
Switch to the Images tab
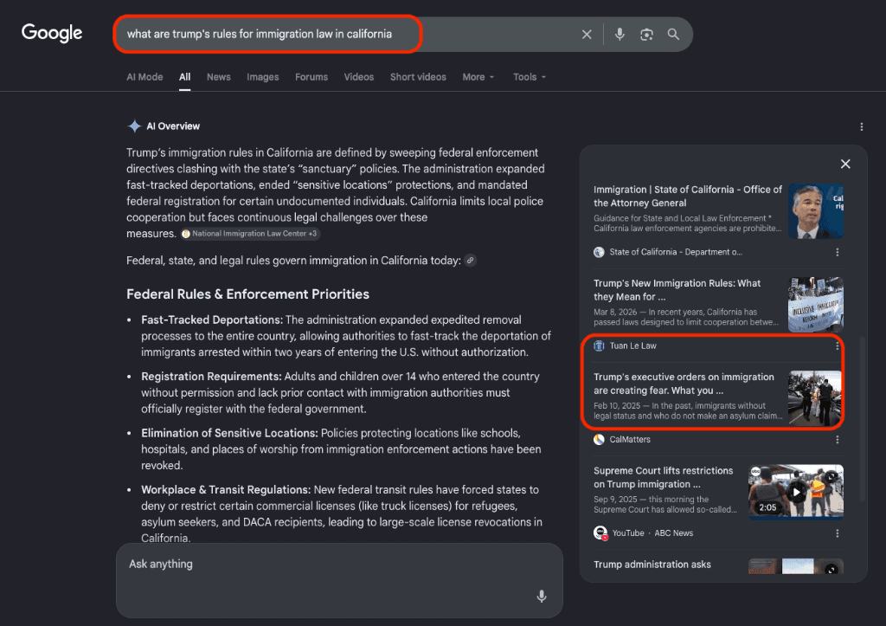click(x=263, y=77)
